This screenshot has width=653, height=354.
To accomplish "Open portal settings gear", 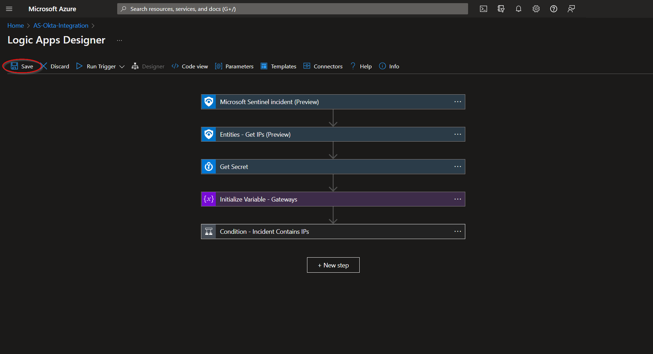I will (x=536, y=9).
